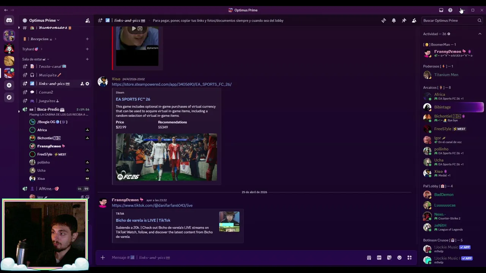
Task: Toggle the member list visibility icon
Action: (x=414, y=20)
